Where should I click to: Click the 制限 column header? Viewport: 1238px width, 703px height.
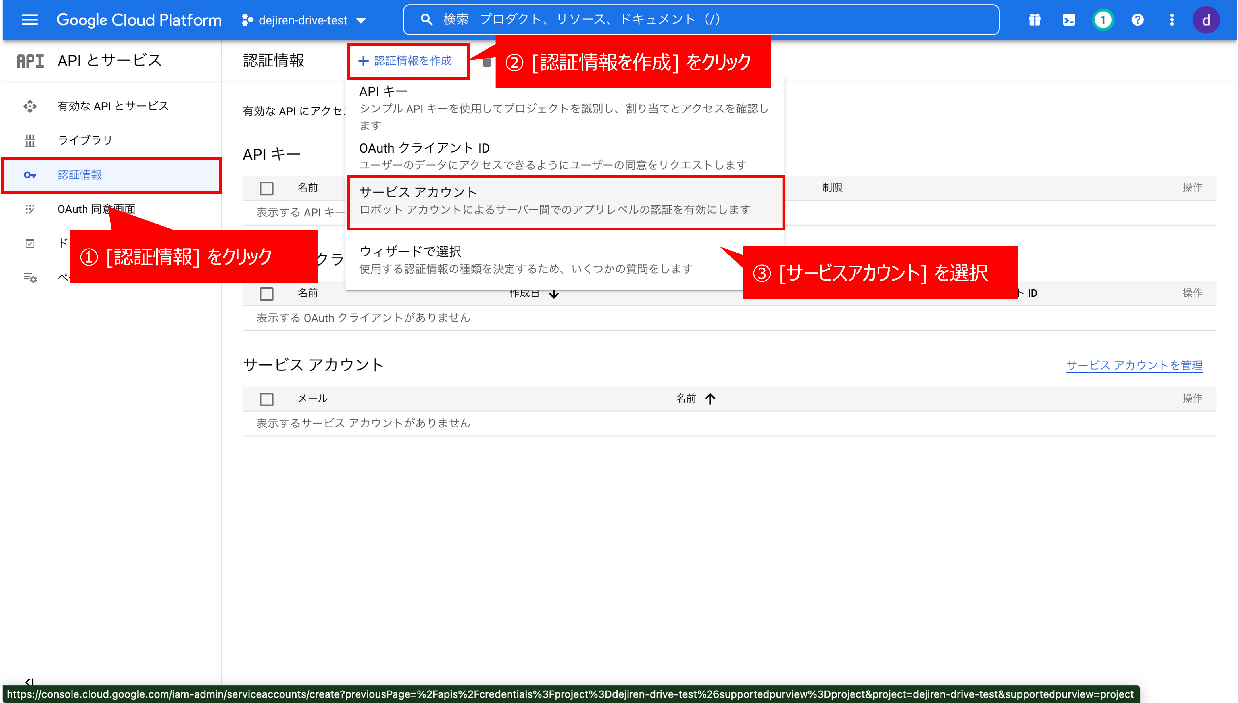click(x=832, y=187)
